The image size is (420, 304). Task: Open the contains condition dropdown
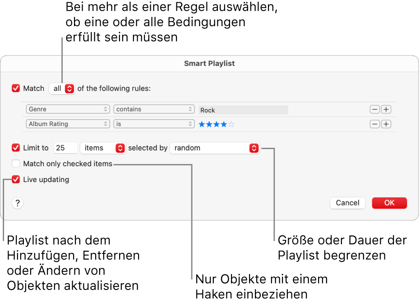coord(154,109)
